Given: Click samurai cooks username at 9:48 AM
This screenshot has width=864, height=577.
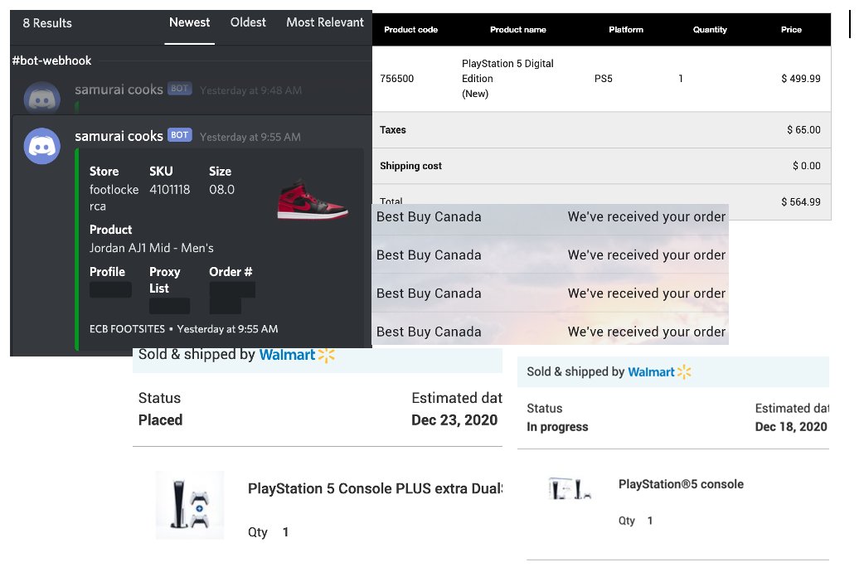Looking at the screenshot, I should coord(119,90).
